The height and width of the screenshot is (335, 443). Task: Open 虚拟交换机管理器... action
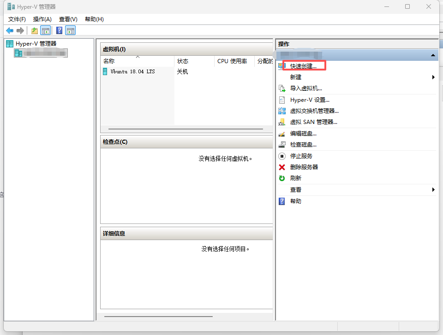coord(314,111)
